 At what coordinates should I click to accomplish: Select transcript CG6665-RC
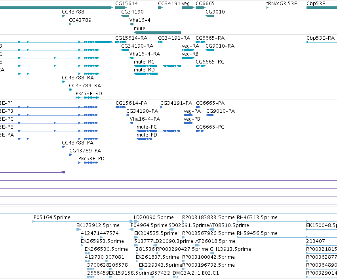tap(210, 62)
